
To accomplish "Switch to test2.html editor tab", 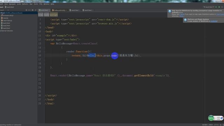I will click(75, 10).
